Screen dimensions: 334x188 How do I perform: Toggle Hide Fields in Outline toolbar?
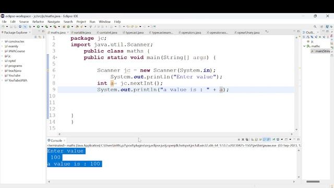click(x=312, y=37)
